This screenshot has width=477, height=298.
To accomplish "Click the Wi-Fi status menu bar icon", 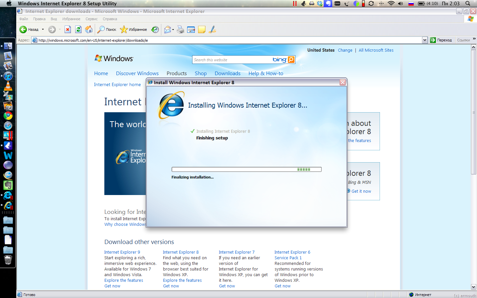I will (391, 3).
